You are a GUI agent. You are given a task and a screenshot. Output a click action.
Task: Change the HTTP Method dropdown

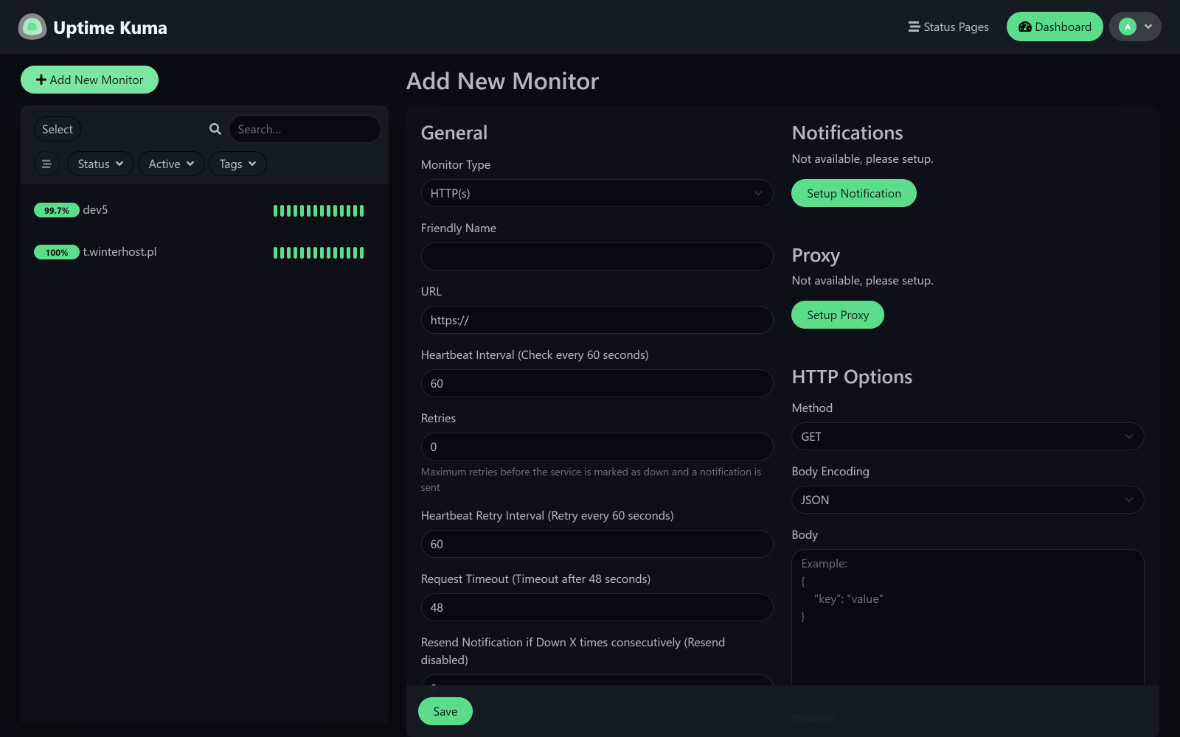[x=968, y=436]
